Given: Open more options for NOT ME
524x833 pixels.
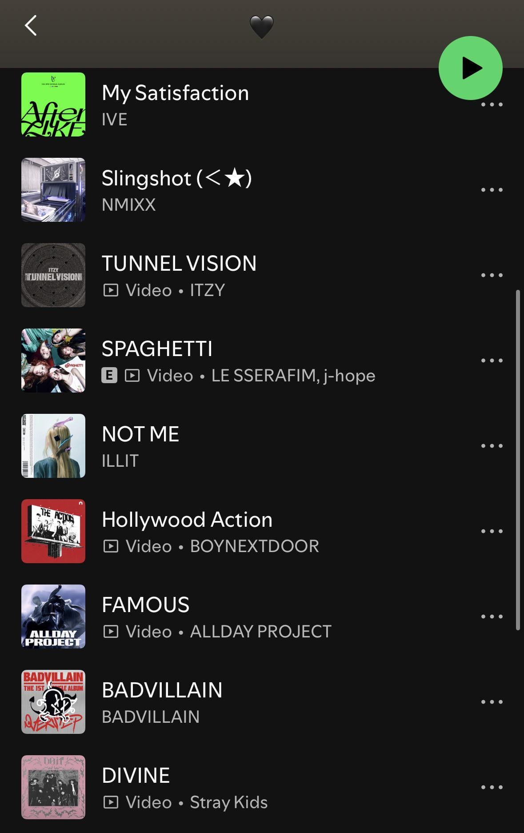Looking at the screenshot, I should coord(492,446).
